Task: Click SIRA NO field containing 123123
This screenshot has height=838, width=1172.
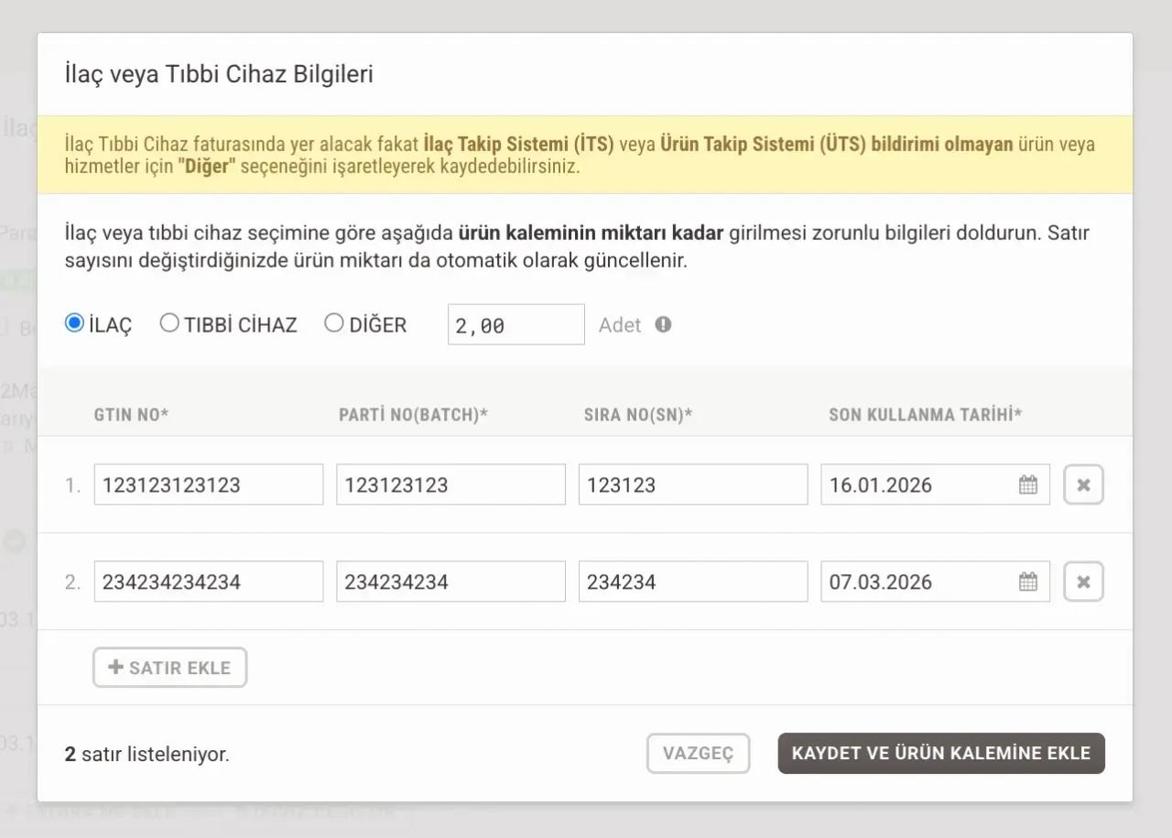Action: click(692, 484)
